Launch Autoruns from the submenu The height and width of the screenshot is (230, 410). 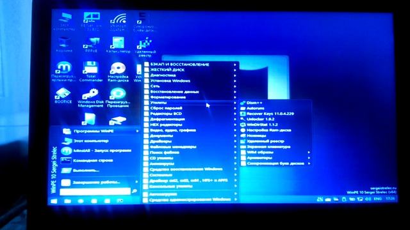pyautogui.click(x=252, y=108)
